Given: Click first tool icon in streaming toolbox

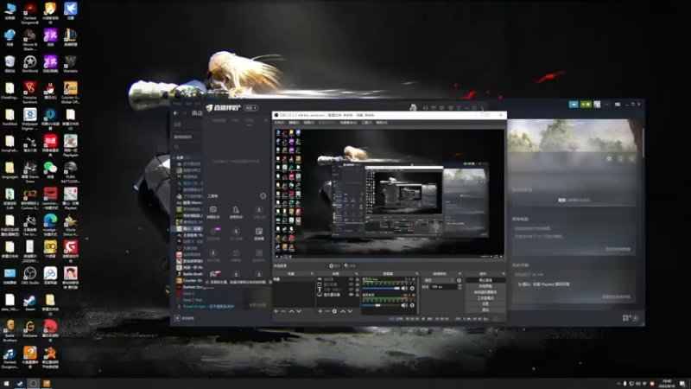Looking at the screenshot, I should click(x=213, y=211).
